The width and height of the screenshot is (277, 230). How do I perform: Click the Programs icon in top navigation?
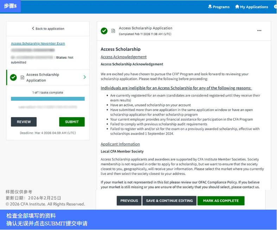tap(210, 7)
